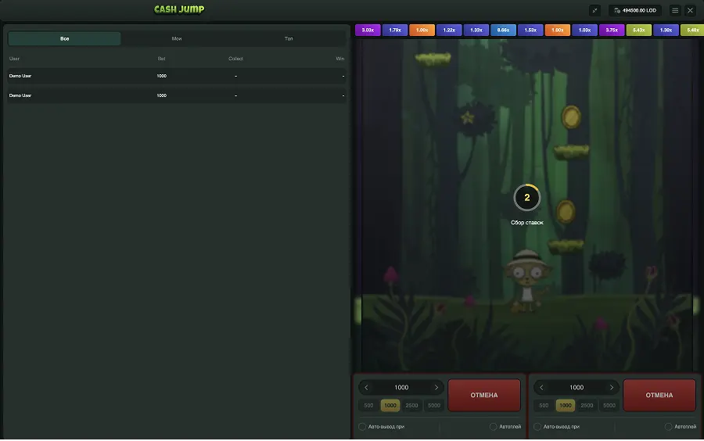Turn on Автоплей in the right bet panel
Viewport: 704px width, 441px height.
tap(669, 426)
